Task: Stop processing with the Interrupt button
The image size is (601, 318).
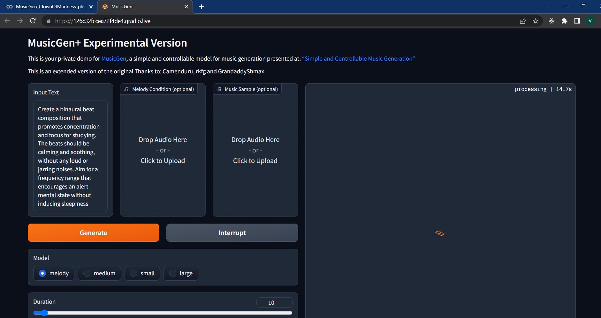Action: pyautogui.click(x=232, y=233)
